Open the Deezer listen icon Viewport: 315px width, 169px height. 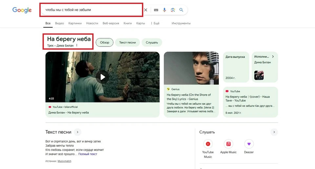pyautogui.click(x=249, y=144)
